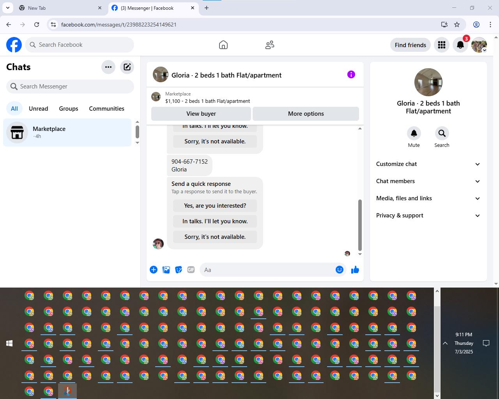Click the message with phone 904-667-7152
Image resolution: width=499 pixels, height=399 pixels.
point(190,166)
